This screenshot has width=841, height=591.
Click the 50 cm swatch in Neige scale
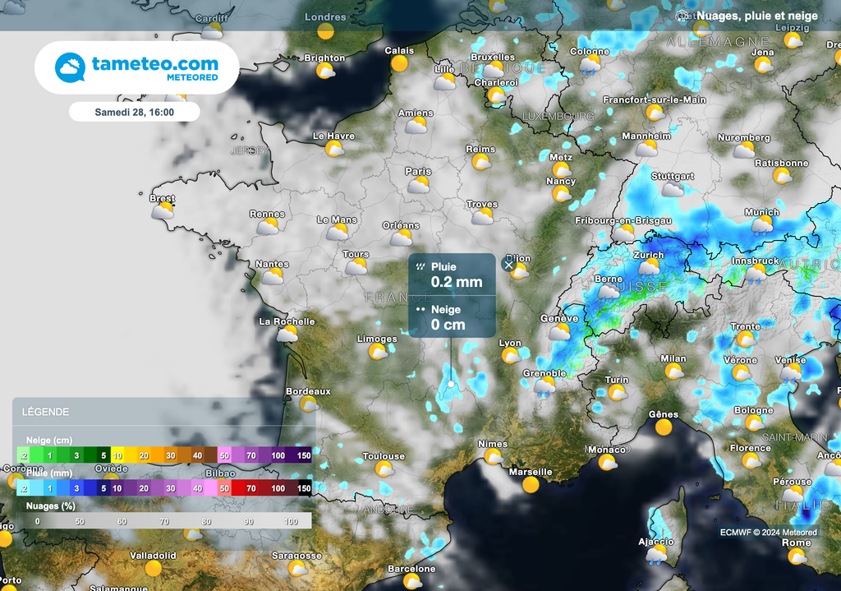[223, 455]
